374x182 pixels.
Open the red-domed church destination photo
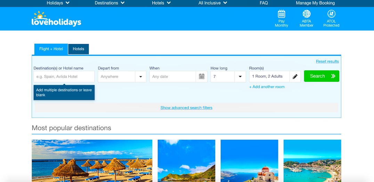pos(249,161)
